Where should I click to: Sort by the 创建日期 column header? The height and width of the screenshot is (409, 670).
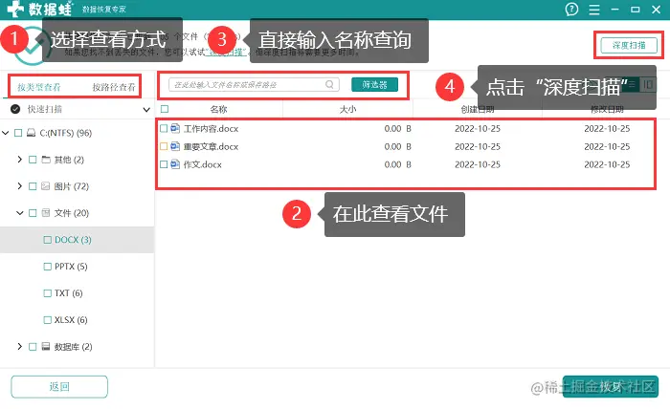(x=478, y=109)
